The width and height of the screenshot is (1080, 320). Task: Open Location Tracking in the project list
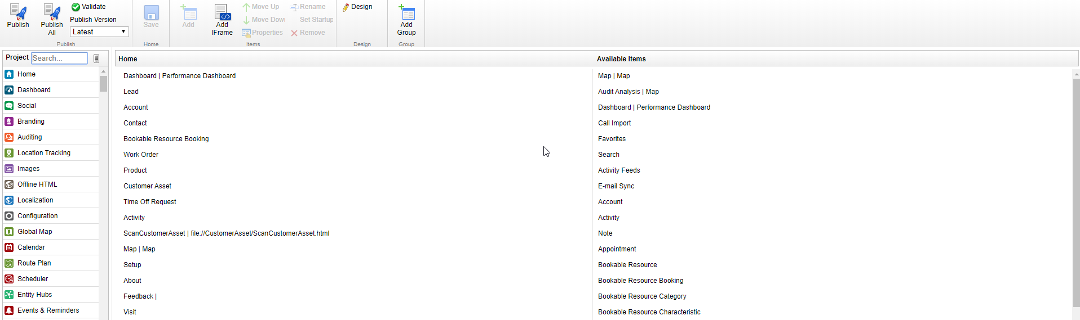point(43,153)
